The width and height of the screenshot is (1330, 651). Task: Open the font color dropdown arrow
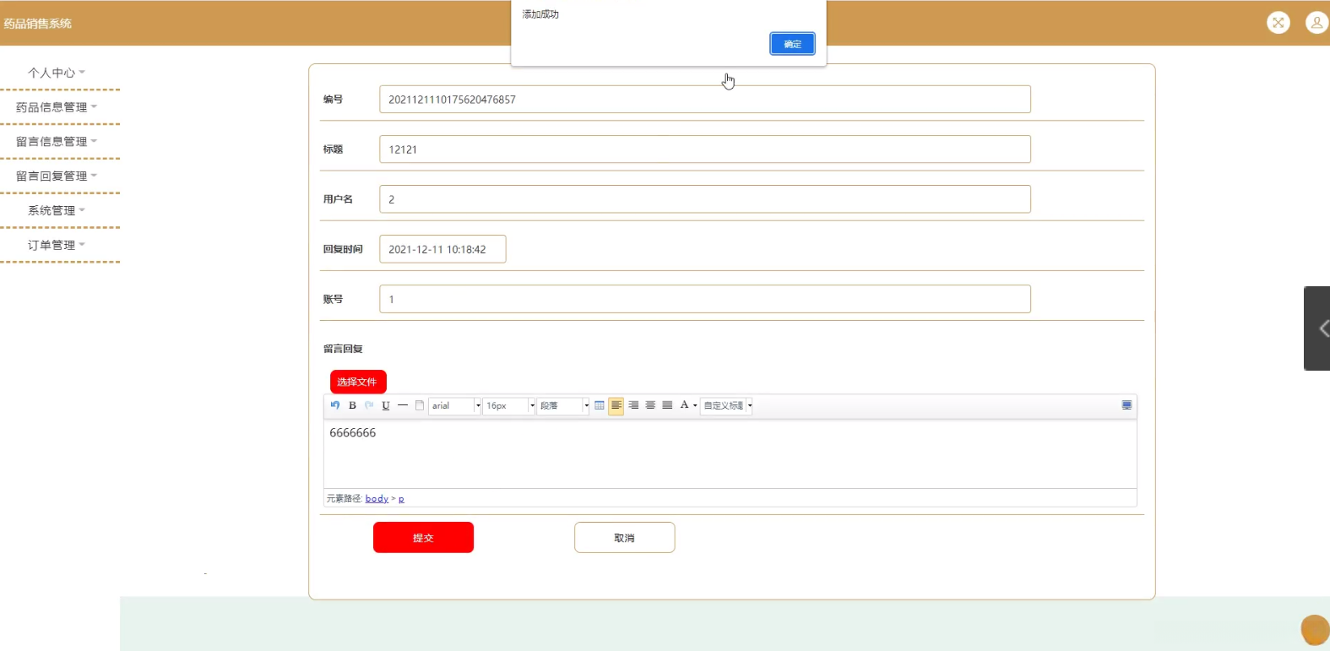click(695, 406)
